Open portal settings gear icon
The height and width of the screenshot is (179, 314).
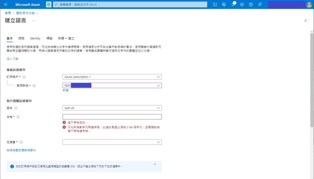point(242,5)
